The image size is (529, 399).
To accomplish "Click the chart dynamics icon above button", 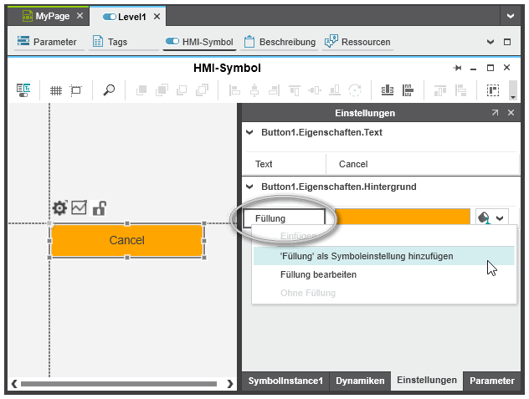I will [80, 207].
